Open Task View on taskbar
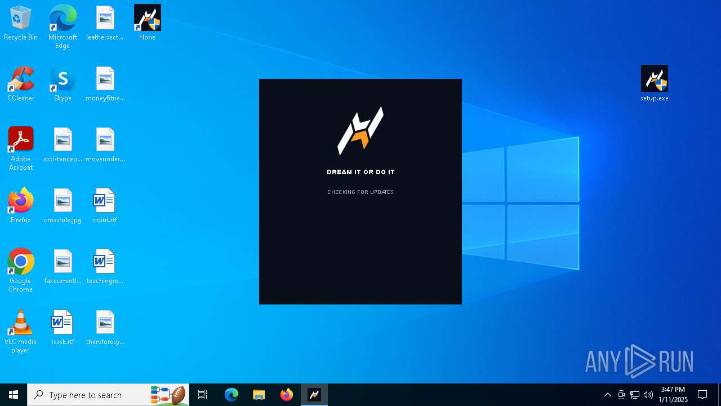Viewport: 721px width, 406px height. [203, 395]
